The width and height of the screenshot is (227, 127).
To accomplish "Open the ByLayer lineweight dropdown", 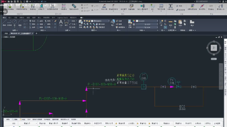I will [x=147, y=24].
